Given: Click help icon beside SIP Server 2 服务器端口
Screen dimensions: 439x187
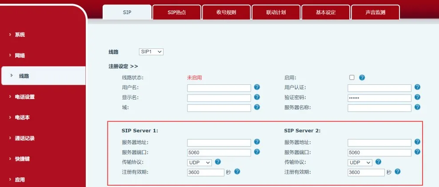Looking at the screenshot, I should coord(417,152).
